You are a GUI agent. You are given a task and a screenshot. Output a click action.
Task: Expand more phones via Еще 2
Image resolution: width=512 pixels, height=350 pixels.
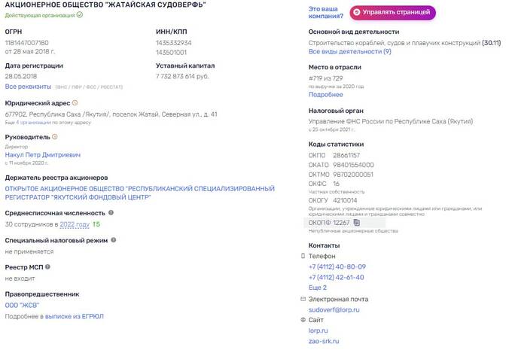point(318,288)
